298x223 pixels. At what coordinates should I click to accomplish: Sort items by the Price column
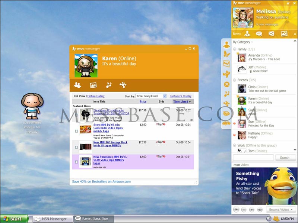(143, 101)
